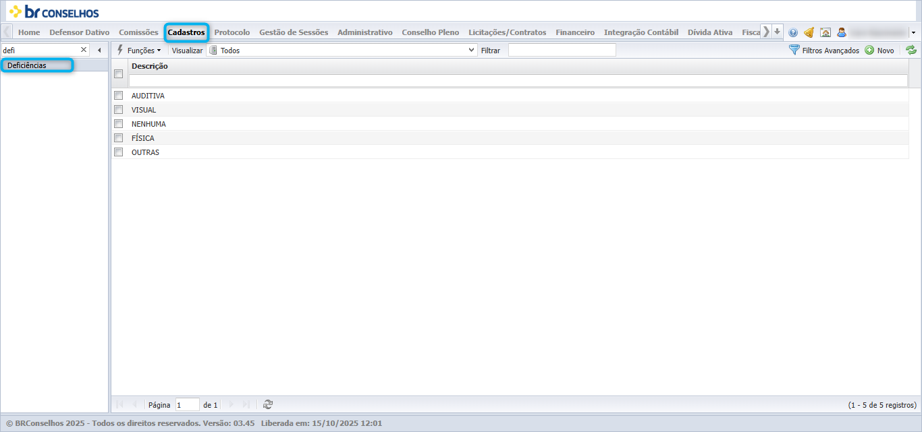Open the Dívida Ativa tab
922x432 pixels.
(710, 32)
